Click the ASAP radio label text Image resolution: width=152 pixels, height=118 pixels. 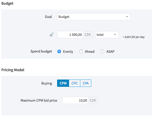point(110,52)
